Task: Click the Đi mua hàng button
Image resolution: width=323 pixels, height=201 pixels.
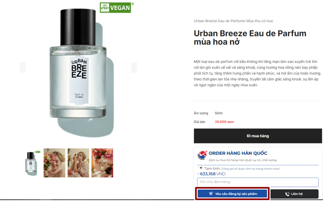Action: 258,136
